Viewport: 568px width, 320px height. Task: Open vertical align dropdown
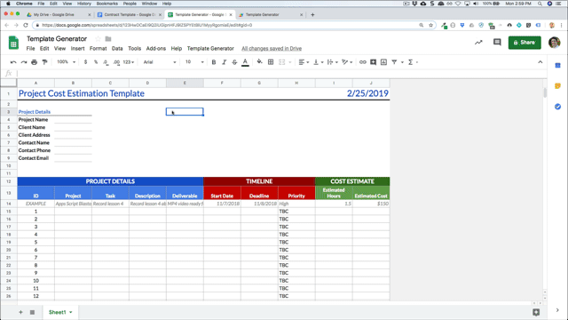coord(318,62)
